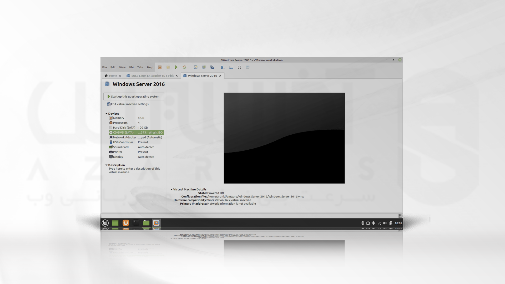505x284 pixels.
Task: Select Linux Mint taskbar file manager icon
Action: point(146,223)
